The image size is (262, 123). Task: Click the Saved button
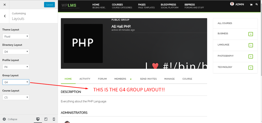coord(49,5)
